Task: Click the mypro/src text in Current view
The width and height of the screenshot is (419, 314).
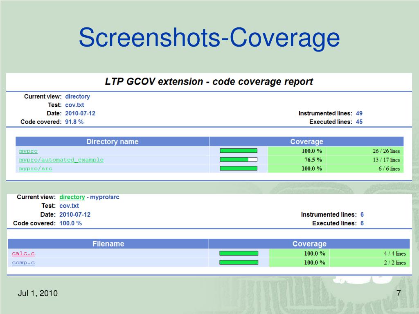Action: click(105, 197)
